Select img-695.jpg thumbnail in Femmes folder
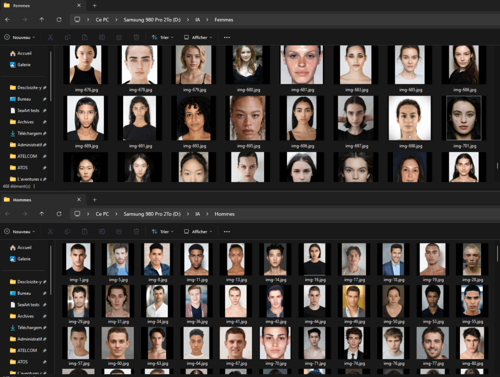The image size is (500, 377). point(248,118)
